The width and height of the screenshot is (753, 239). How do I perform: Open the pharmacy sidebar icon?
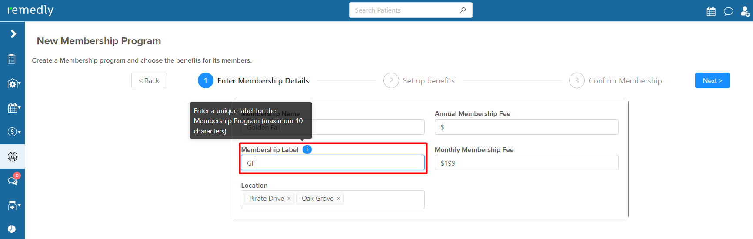click(x=13, y=206)
